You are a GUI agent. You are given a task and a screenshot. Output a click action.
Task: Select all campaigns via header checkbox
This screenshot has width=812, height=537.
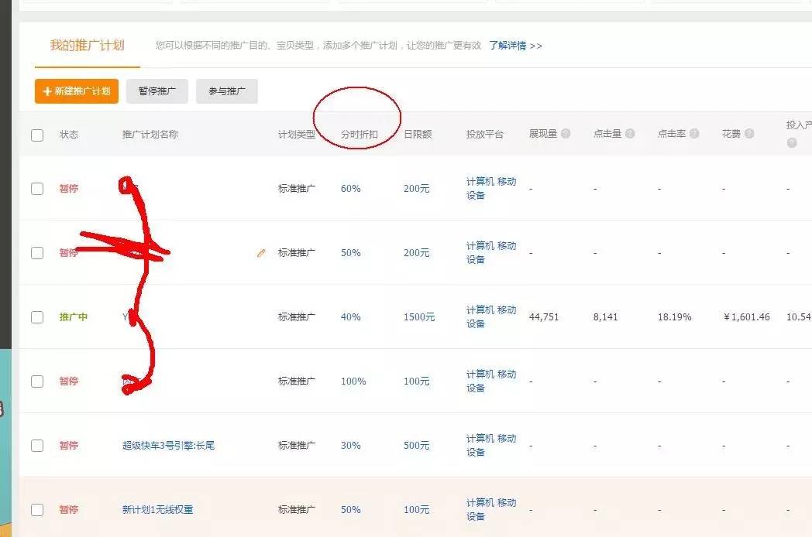[36, 134]
